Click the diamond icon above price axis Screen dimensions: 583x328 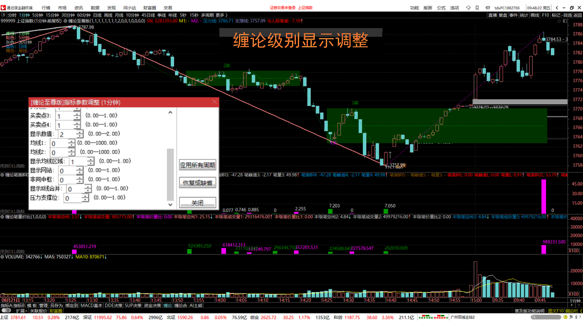click(559, 21)
